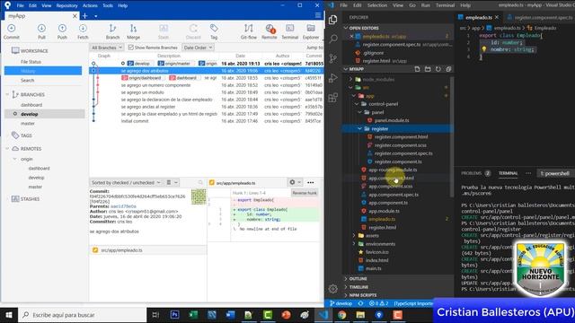
Task: Open diff settings gear in Sourcetree
Action: coord(292,182)
